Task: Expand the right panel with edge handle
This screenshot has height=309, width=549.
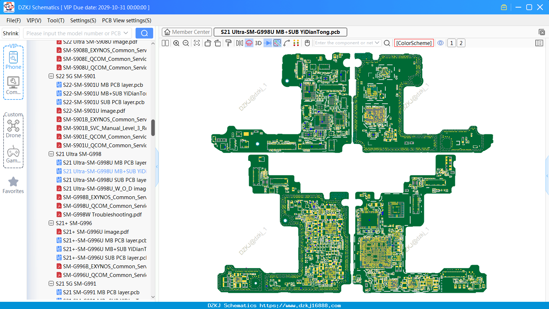Action: (547, 176)
